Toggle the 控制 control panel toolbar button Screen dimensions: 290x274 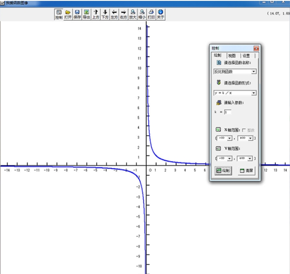[59, 15]
